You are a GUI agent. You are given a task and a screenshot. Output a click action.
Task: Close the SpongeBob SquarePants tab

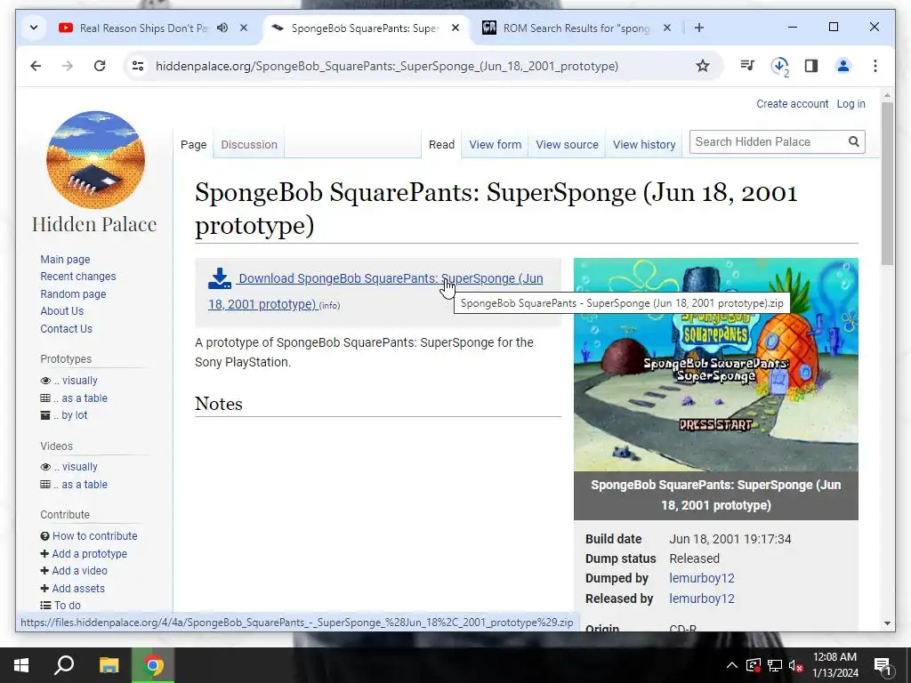(455, 28)
